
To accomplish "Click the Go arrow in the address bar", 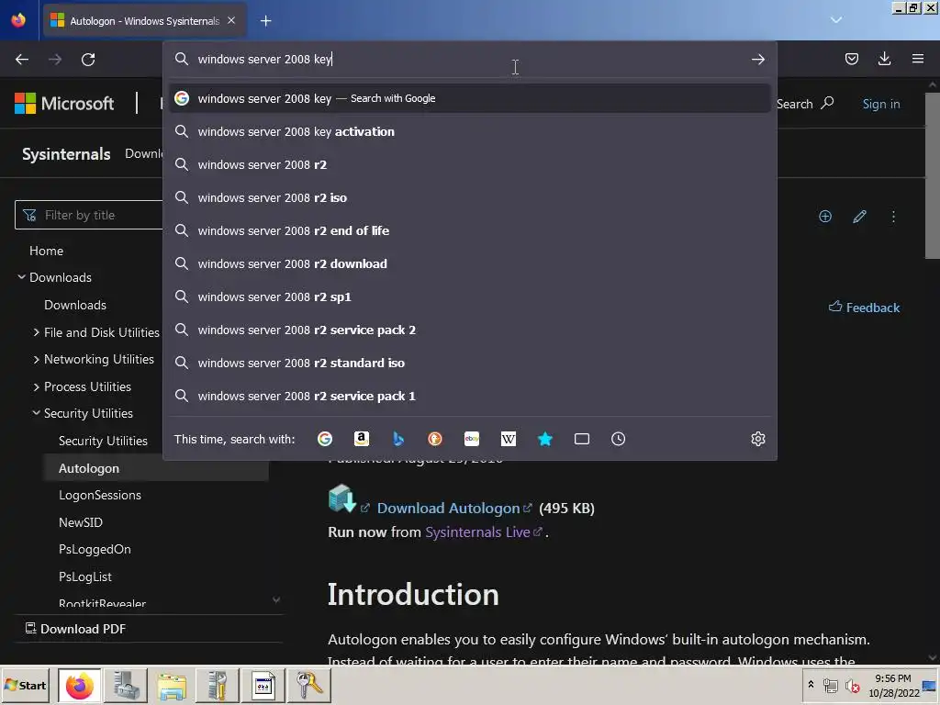I will [757, 60].
